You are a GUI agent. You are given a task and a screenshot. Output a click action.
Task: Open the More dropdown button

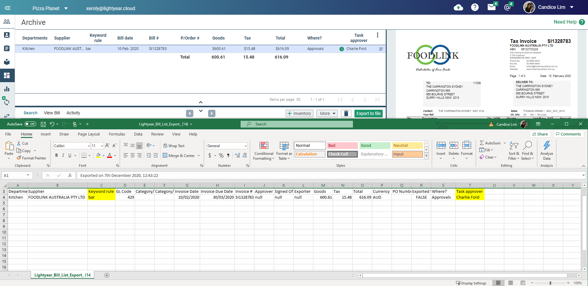(327, 113)
